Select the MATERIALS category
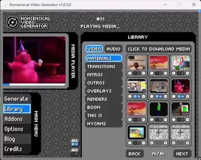 [x=104, y=58]
